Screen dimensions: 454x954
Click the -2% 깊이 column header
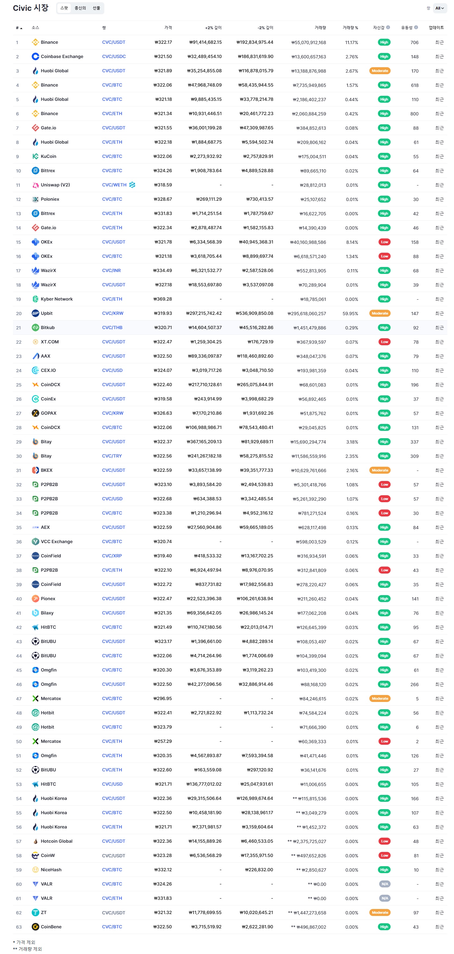(265, 28)
